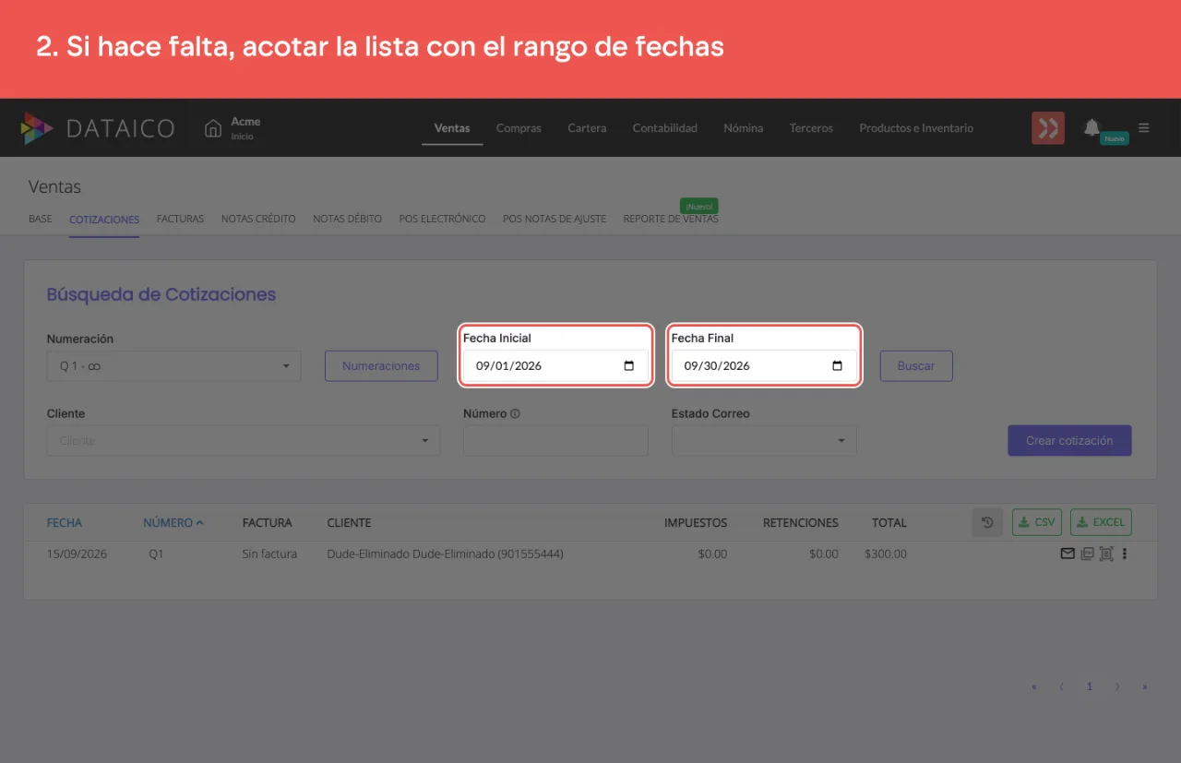
Task: Click the Crear cotización button
Action: pyautogui.click(x=1069, y=441)
